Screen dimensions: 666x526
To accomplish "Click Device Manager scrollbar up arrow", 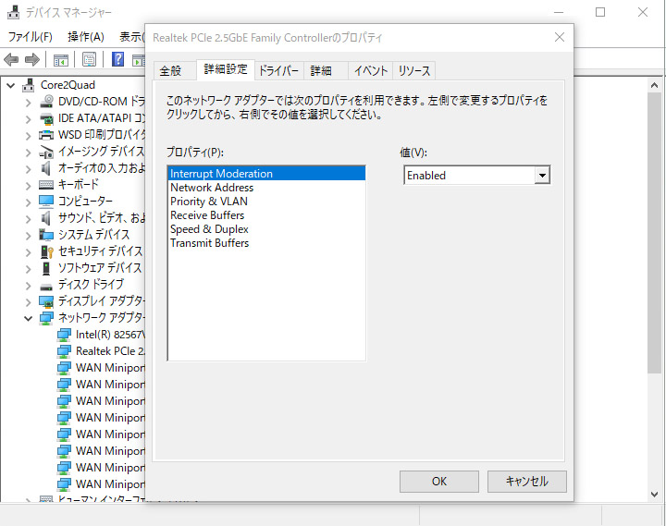I will coord(654,85).
